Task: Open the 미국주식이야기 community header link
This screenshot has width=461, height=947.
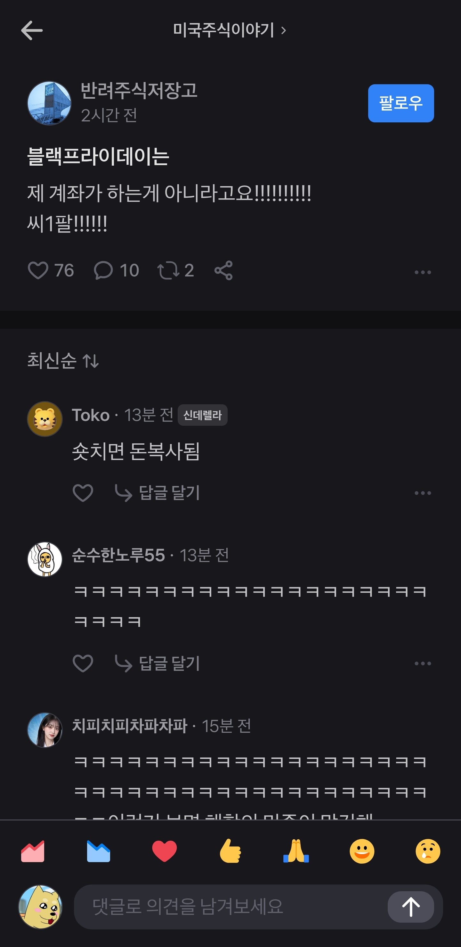Action: point(229,30)
